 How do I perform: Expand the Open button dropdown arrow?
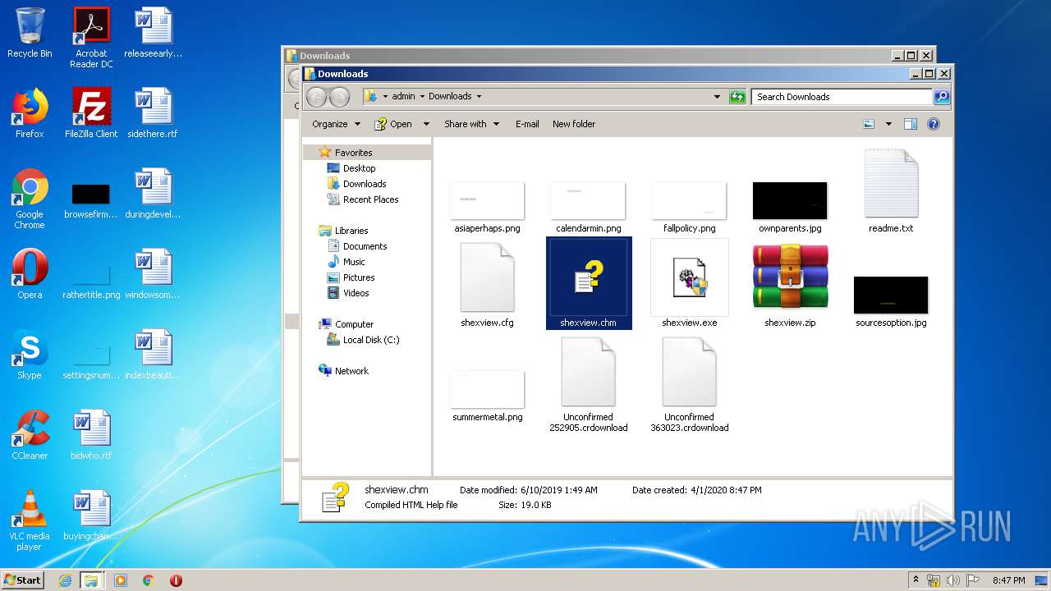pyautogui.click(x=426, y=124)
